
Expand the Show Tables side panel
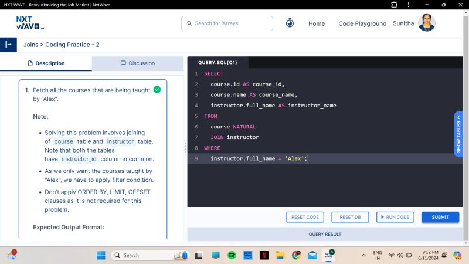click(458, 134)
